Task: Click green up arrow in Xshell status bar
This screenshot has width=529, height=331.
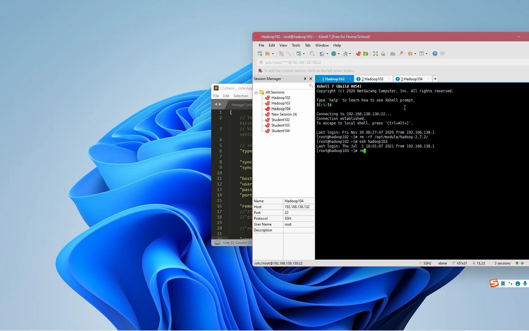Action: click(517, 263)
